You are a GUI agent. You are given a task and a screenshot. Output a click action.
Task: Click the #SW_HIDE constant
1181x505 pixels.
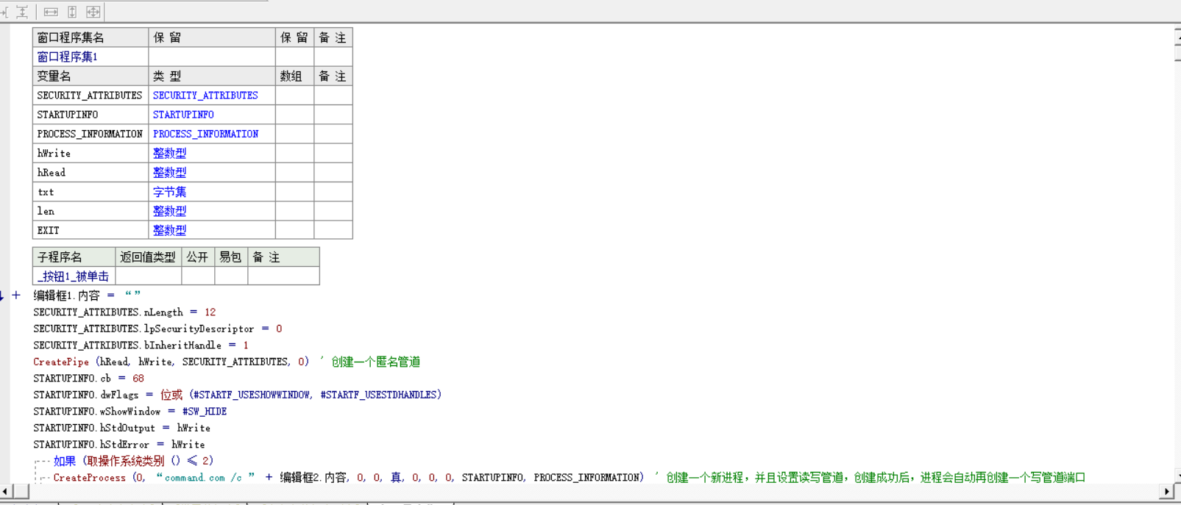(205, 412)
